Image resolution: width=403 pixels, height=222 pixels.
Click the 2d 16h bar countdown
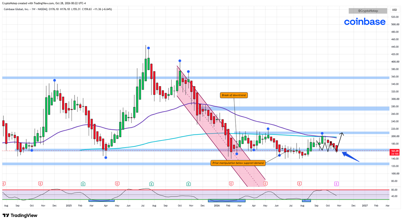point(395,154)
